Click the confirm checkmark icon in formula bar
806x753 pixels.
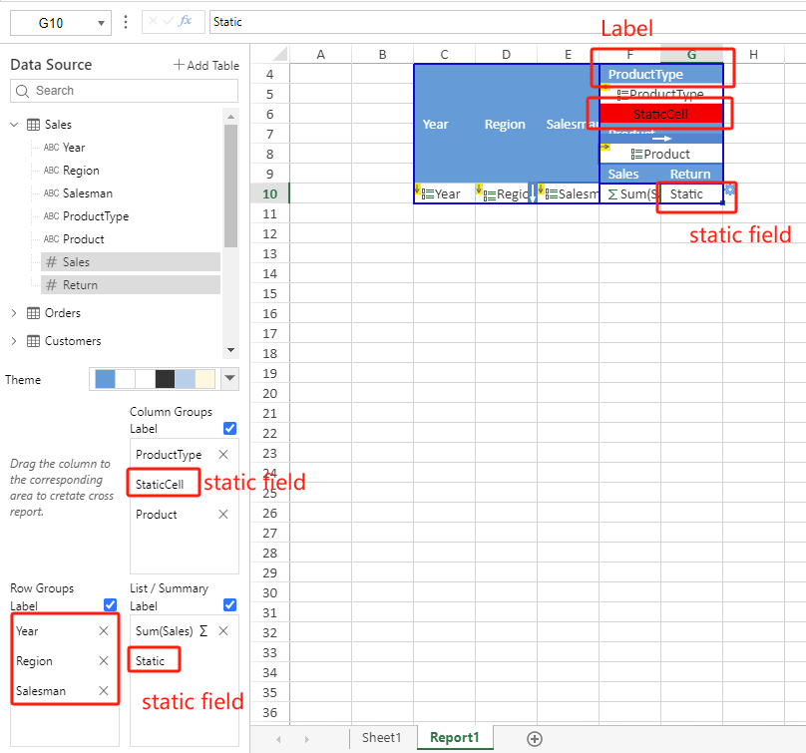click(169, 21)
